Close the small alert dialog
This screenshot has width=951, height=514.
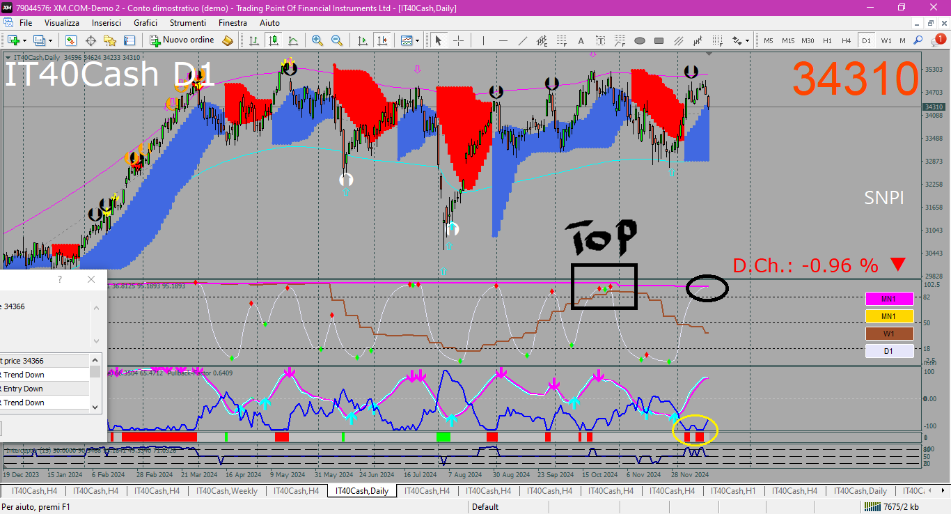(x=91, y=279)
